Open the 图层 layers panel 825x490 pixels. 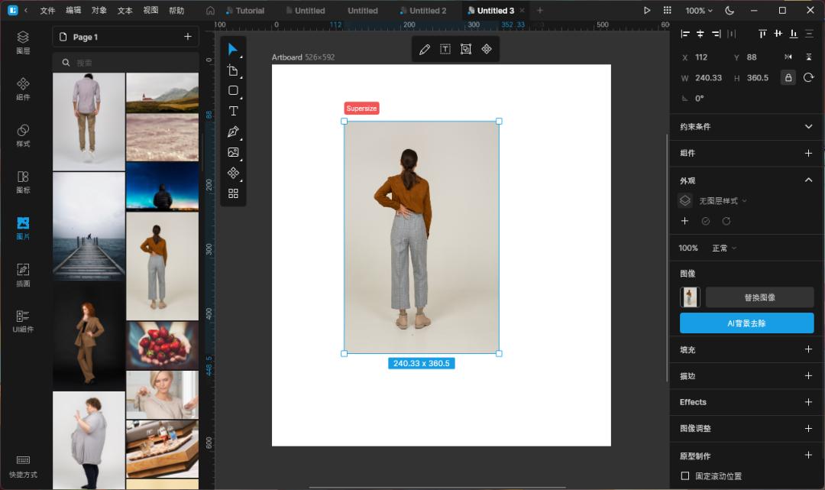tap(23, 42)
